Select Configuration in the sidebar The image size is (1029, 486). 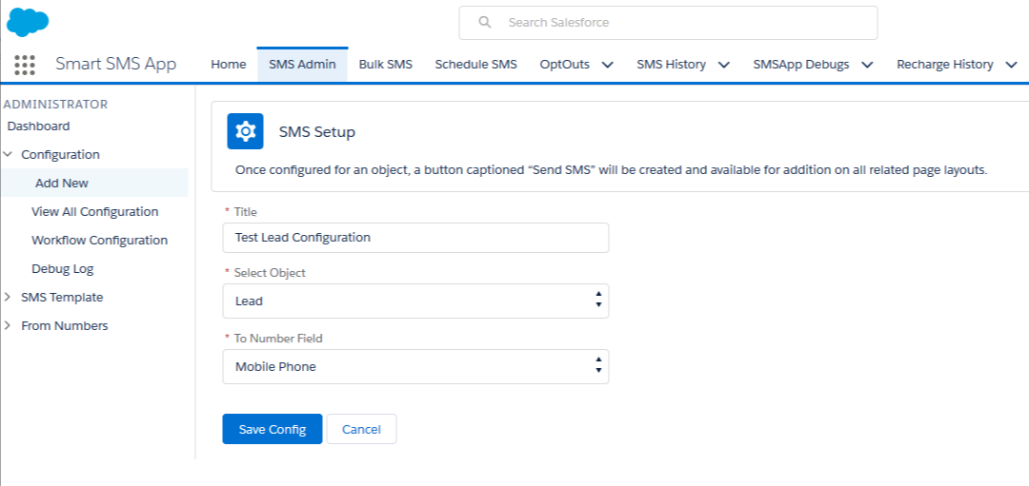(x=60, y=155)
